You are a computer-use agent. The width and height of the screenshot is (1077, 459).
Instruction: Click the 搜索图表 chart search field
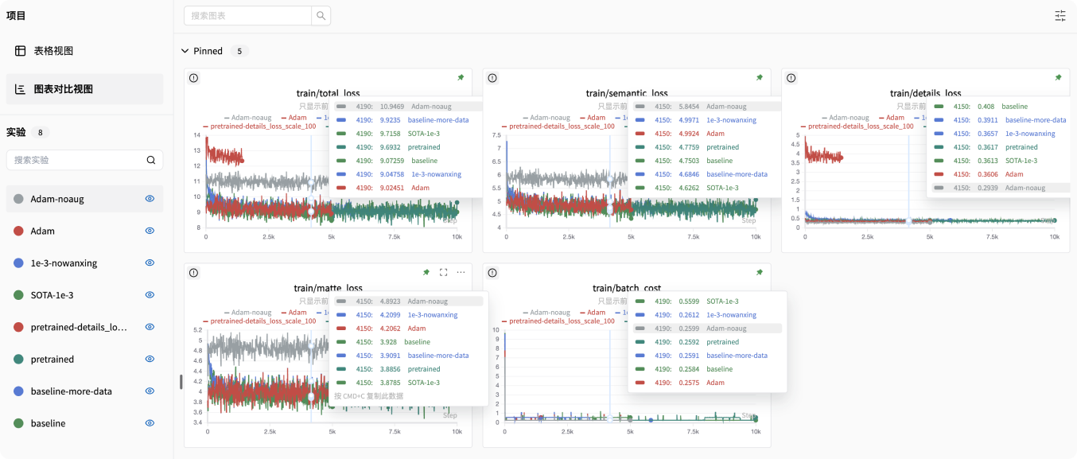(247, 15)
